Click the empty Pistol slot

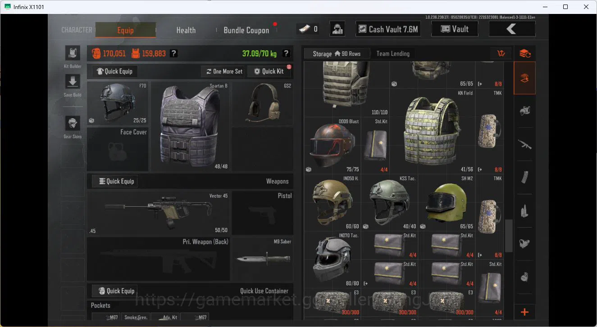coord(262,213)
